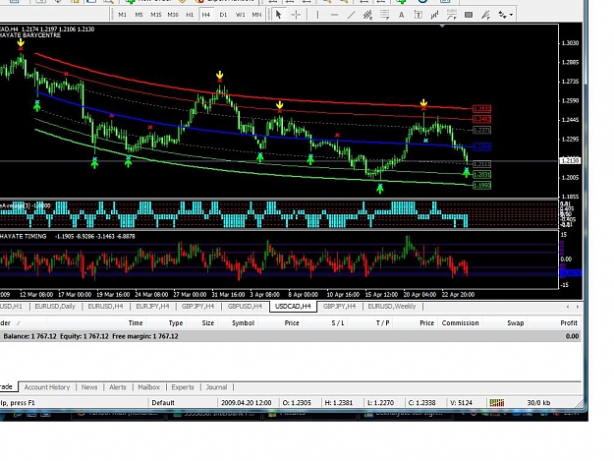This screenshot has width=614, height=461.
Task: Sort orders by the Size column
Action: [x=208, y=323]
